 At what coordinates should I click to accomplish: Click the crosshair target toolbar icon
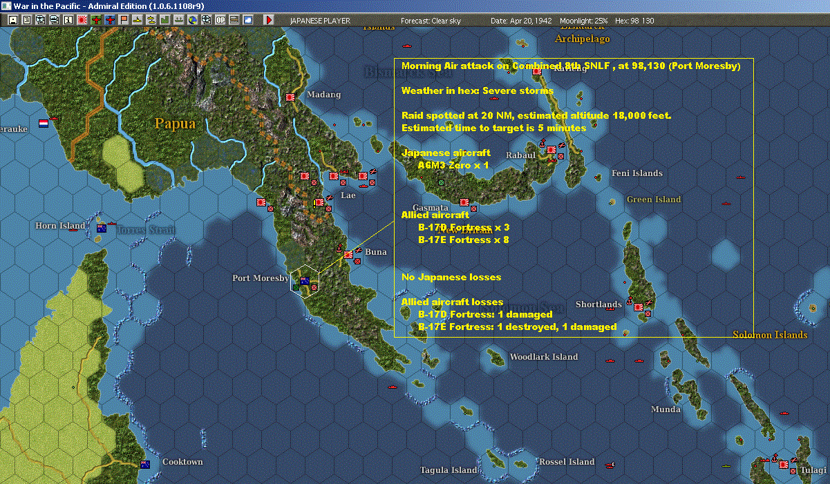(206, 20)
